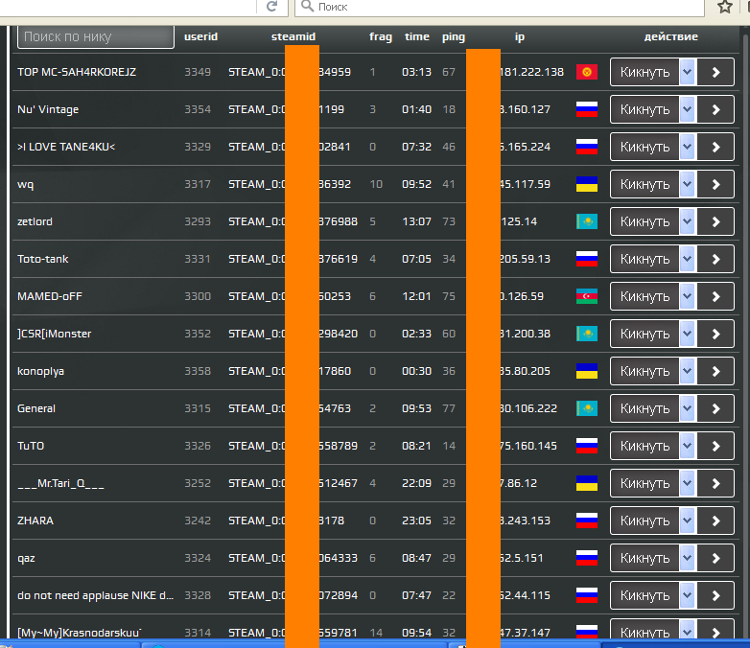750x648 pixels.
Task: Click time value 22:09
Action: pos(416,483)
